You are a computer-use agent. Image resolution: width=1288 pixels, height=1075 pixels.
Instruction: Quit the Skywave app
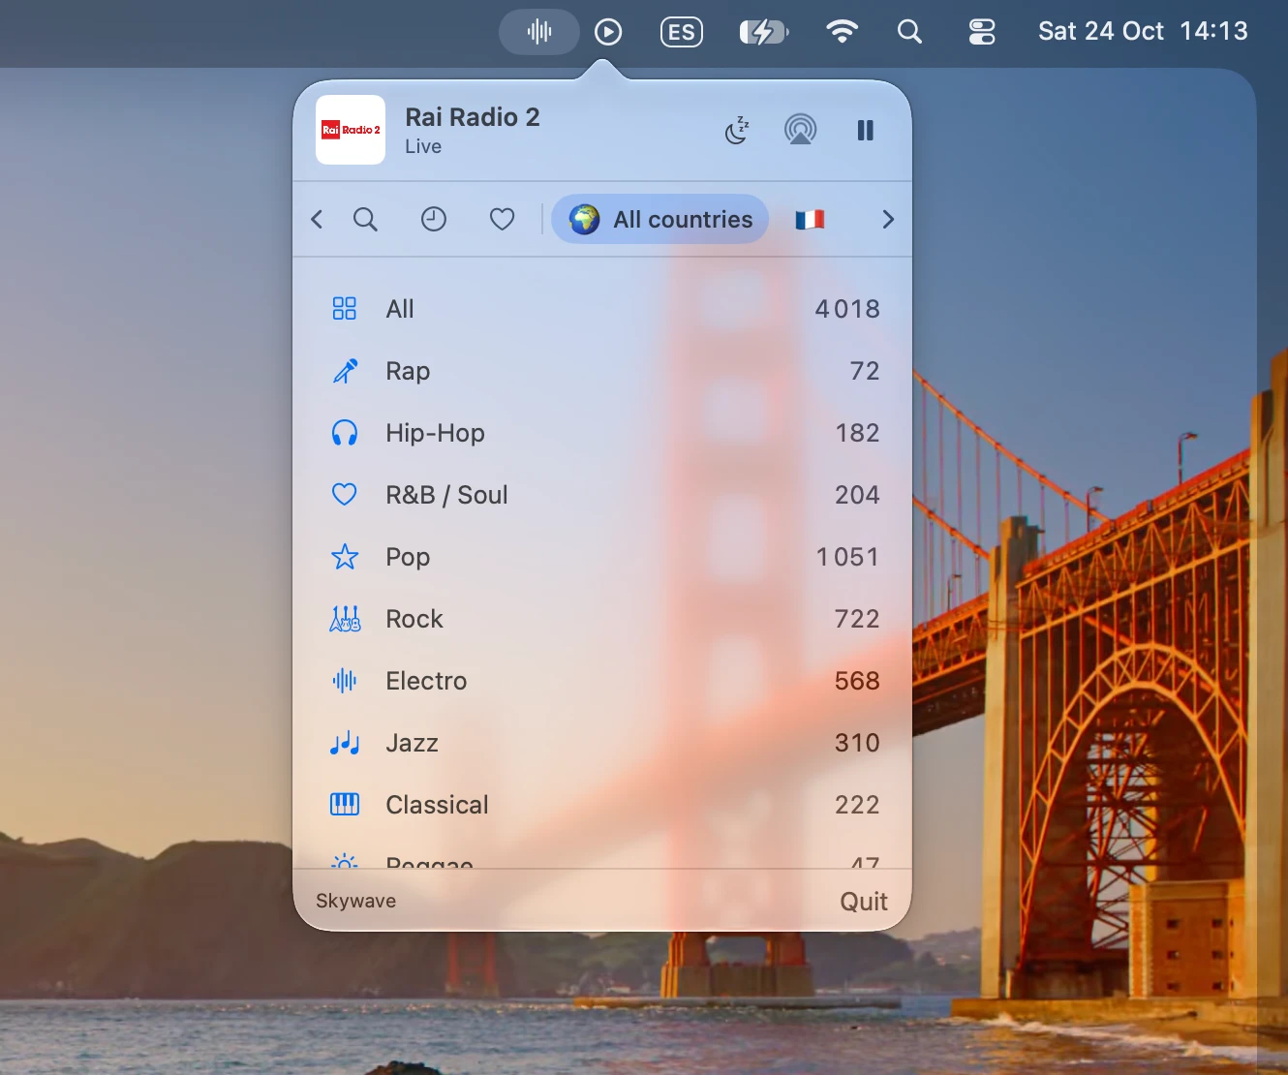[x=864, y=902]
